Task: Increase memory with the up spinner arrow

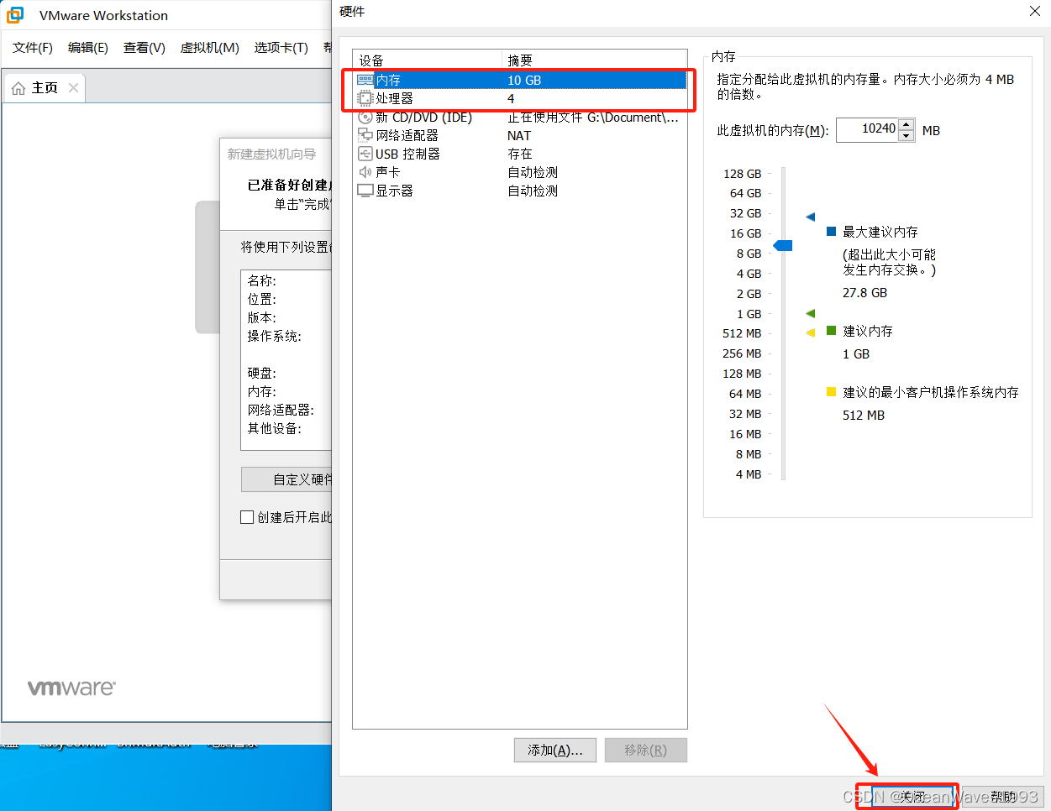Action: click(x=906, y=124)
